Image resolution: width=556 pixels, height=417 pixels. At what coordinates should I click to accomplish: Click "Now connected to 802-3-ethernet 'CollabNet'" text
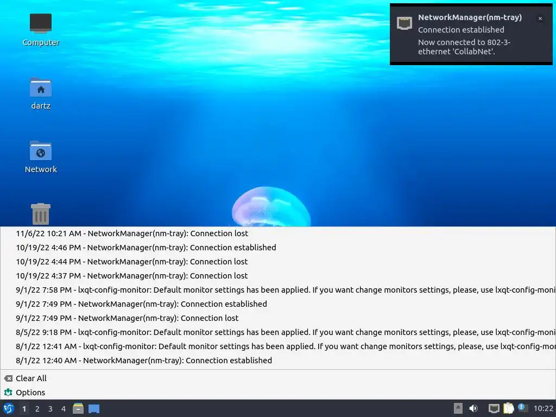(x=464, y=47)
